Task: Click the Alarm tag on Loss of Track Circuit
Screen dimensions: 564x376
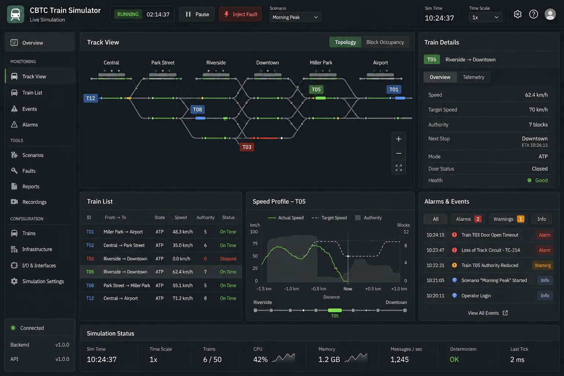Action: (x=545, y=250)
